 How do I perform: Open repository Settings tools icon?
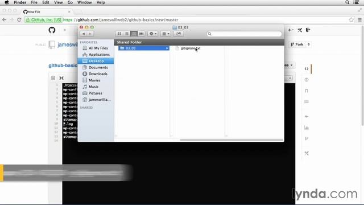pos(307,153)
